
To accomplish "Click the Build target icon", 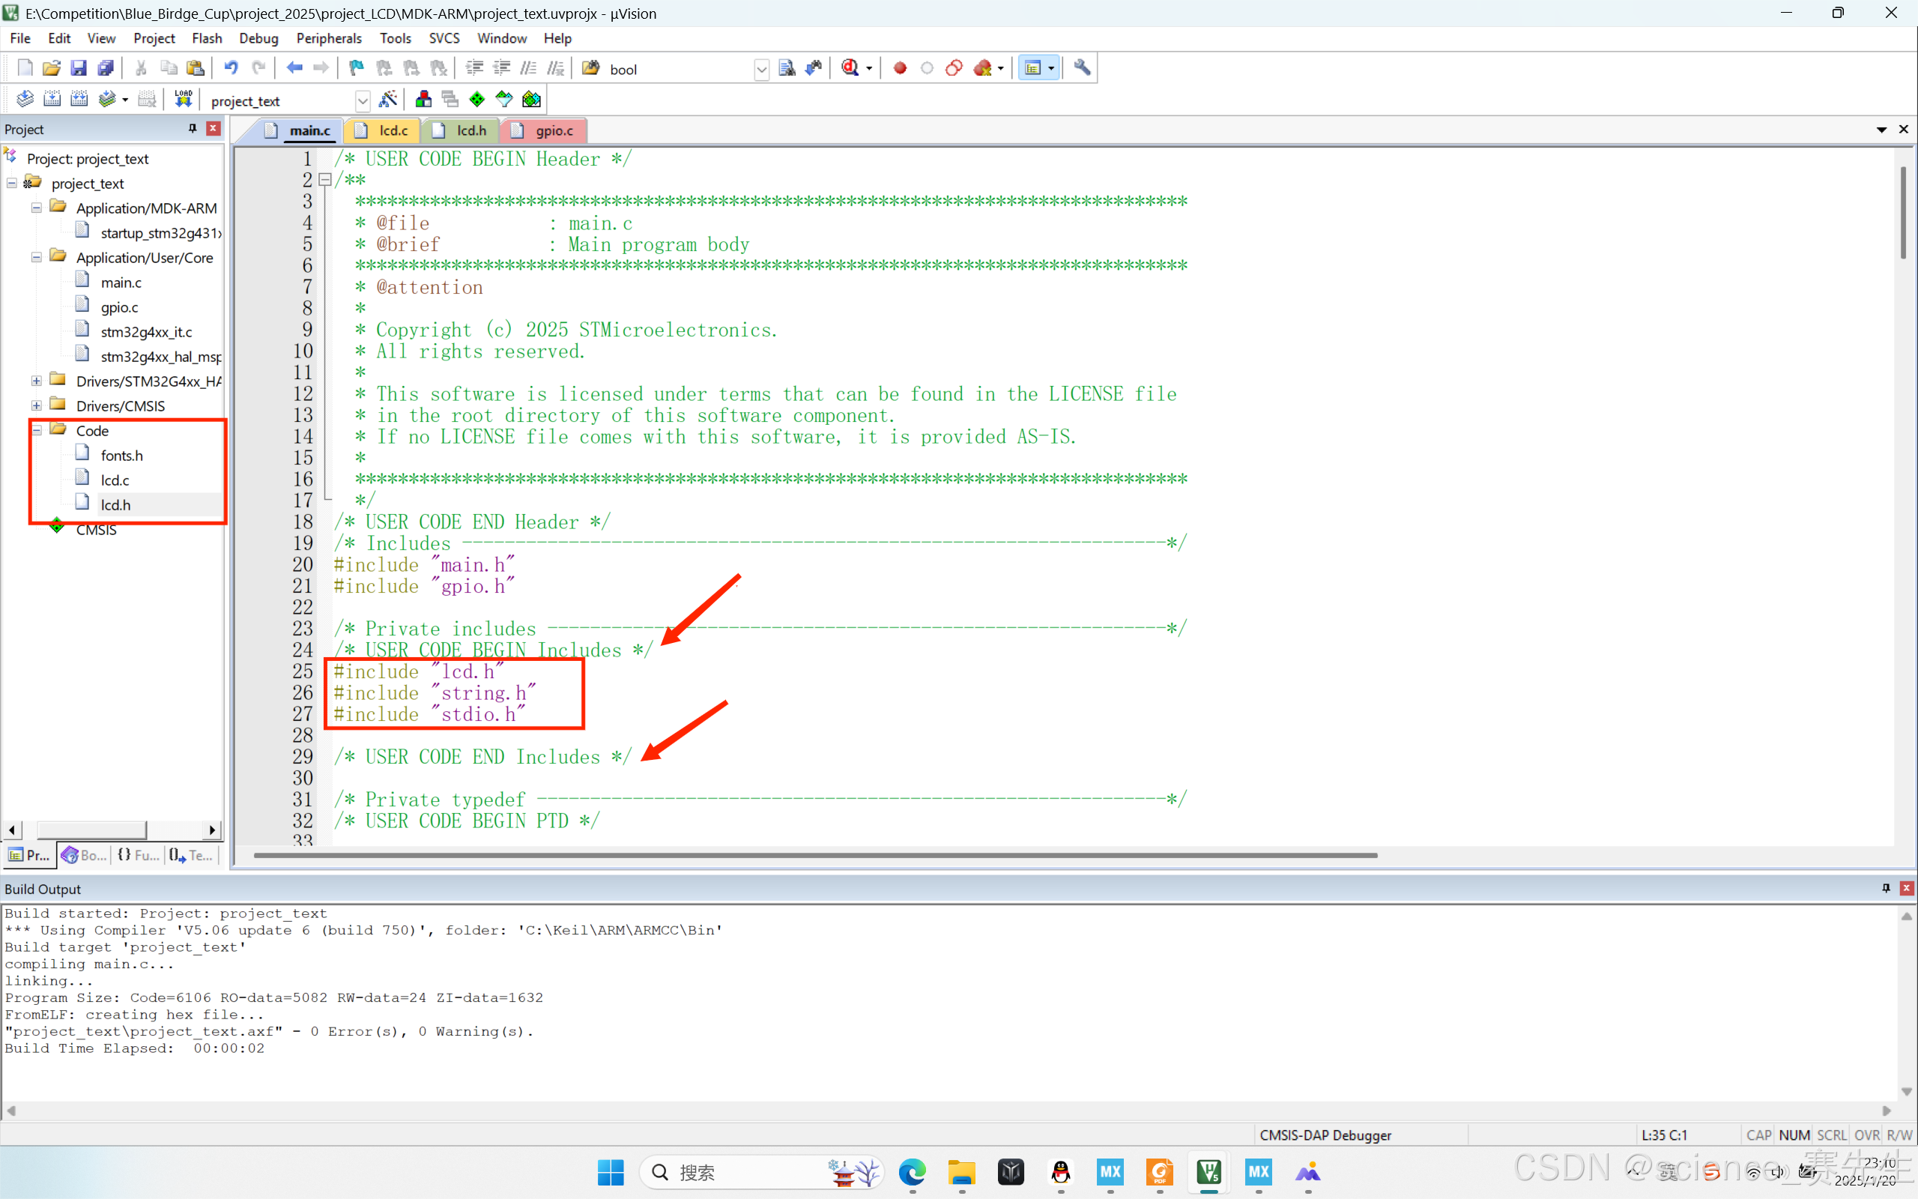I will [x=52, y=99].
